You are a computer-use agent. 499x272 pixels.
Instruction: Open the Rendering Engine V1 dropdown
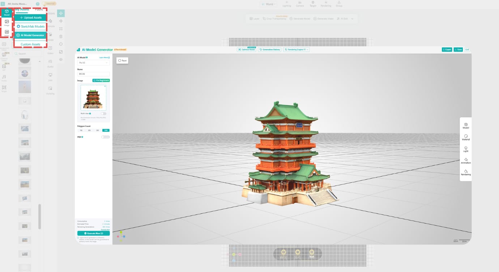(x=297, y=50)
